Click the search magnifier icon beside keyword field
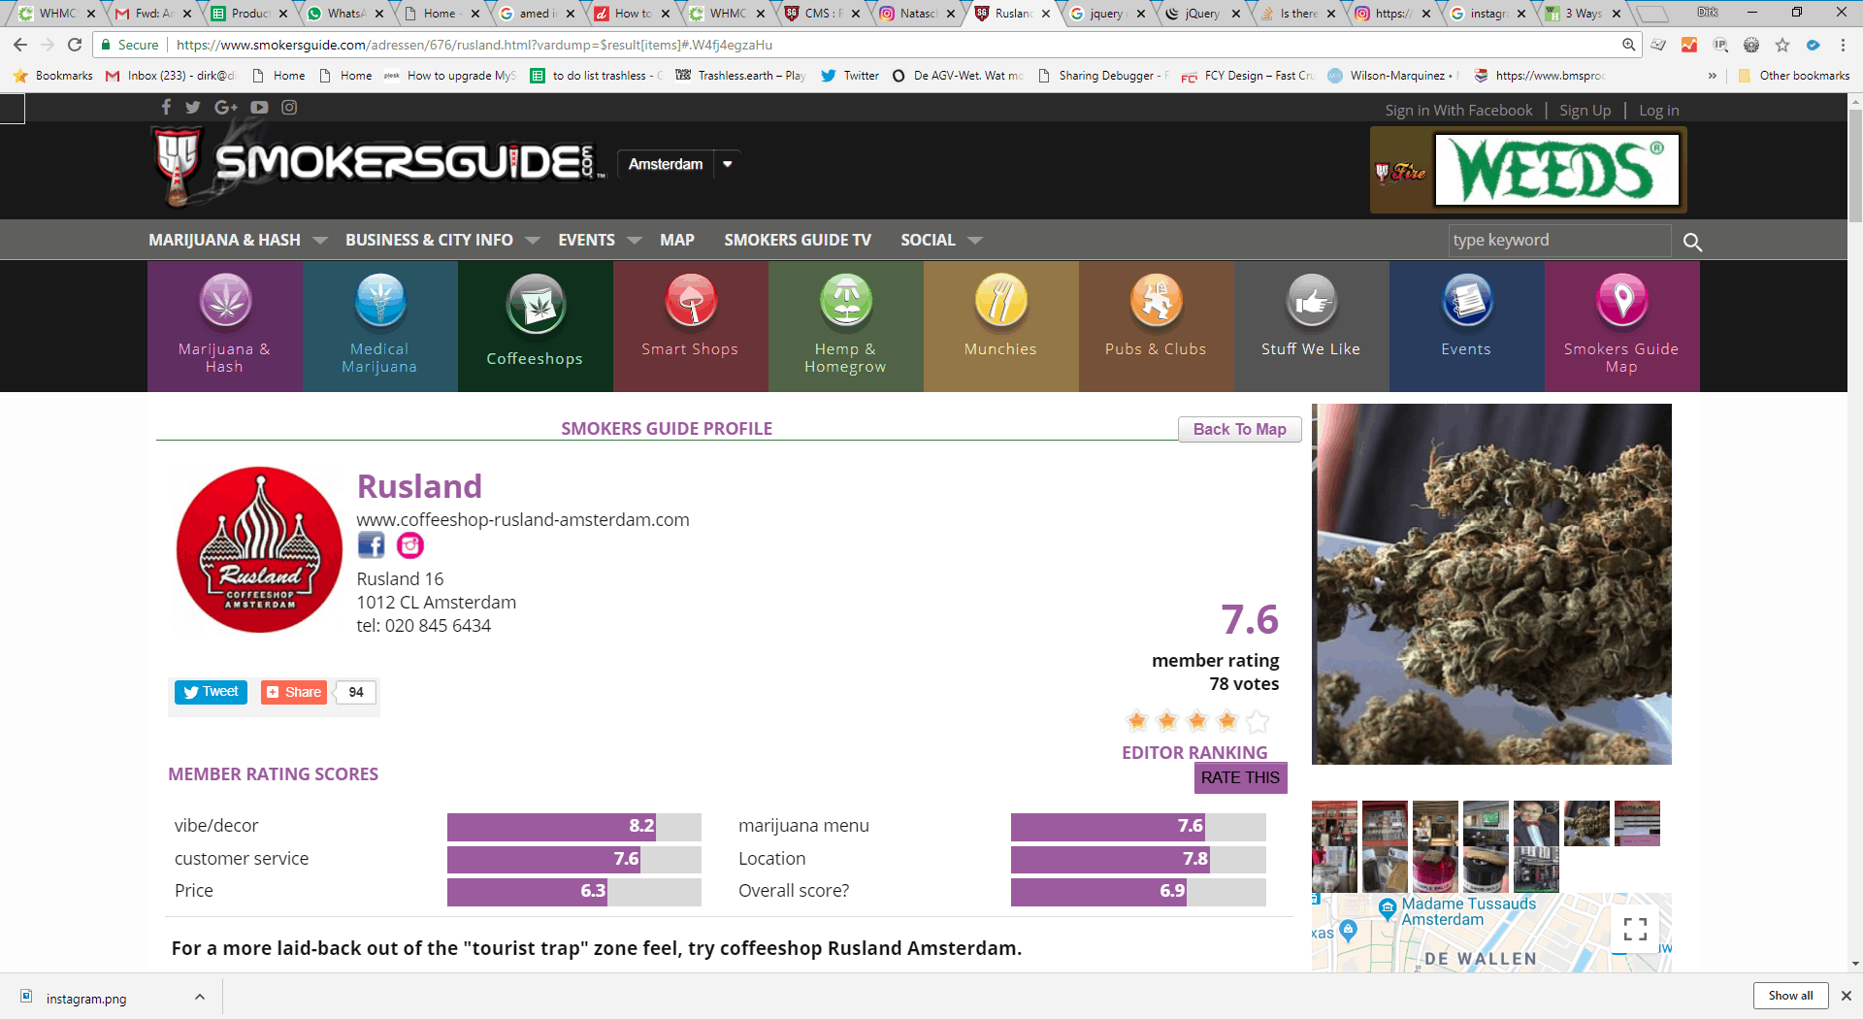The height and width of the screenshot is (1019, 1863). (1692, 242)
